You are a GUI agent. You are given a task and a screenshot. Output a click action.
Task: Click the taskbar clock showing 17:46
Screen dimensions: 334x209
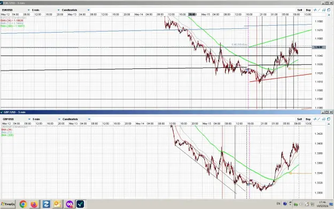(322, 204)
